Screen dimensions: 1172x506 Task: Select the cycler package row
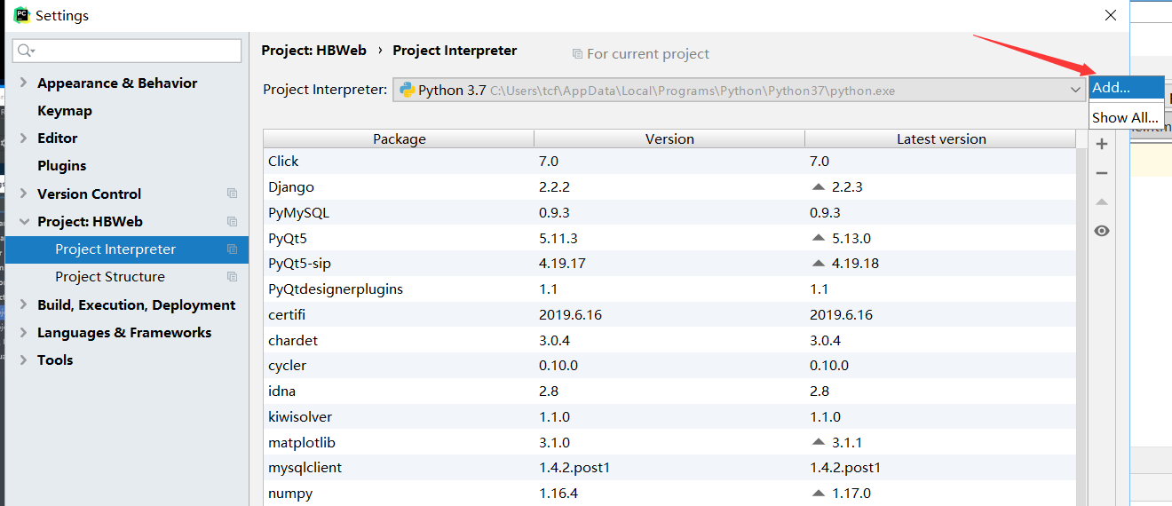tap(669, 366)
